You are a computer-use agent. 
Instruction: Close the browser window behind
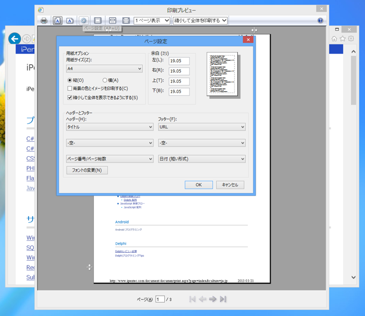(x=349, y=30)
